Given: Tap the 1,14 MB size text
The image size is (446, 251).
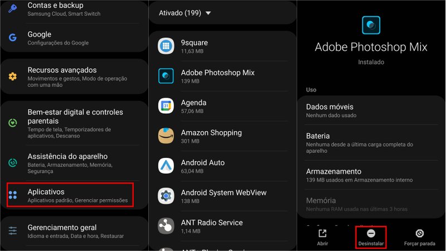Looking at the screenshot, I should [x=191, y=231].
